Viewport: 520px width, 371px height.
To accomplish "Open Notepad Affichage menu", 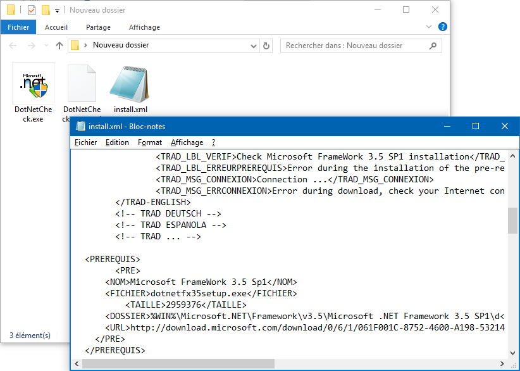I will point(187,142).
